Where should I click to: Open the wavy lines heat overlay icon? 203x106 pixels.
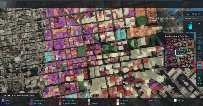pos(199,59)
